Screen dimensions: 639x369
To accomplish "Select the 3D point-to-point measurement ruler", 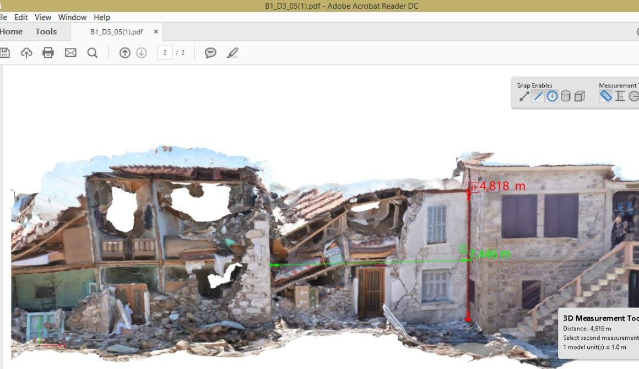I will (606, 96).
